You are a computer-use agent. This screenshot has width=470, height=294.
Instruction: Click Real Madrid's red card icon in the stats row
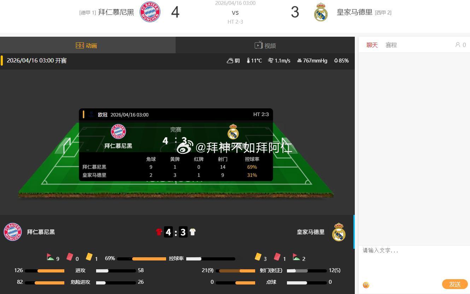(x=277, y=257)
